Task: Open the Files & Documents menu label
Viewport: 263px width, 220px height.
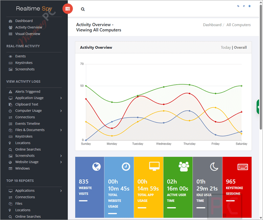Action: 30,130
